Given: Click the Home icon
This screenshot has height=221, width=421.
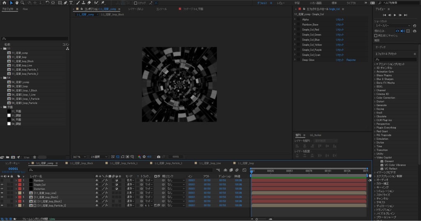Looking at the screenshot, I should coord(4,3).
